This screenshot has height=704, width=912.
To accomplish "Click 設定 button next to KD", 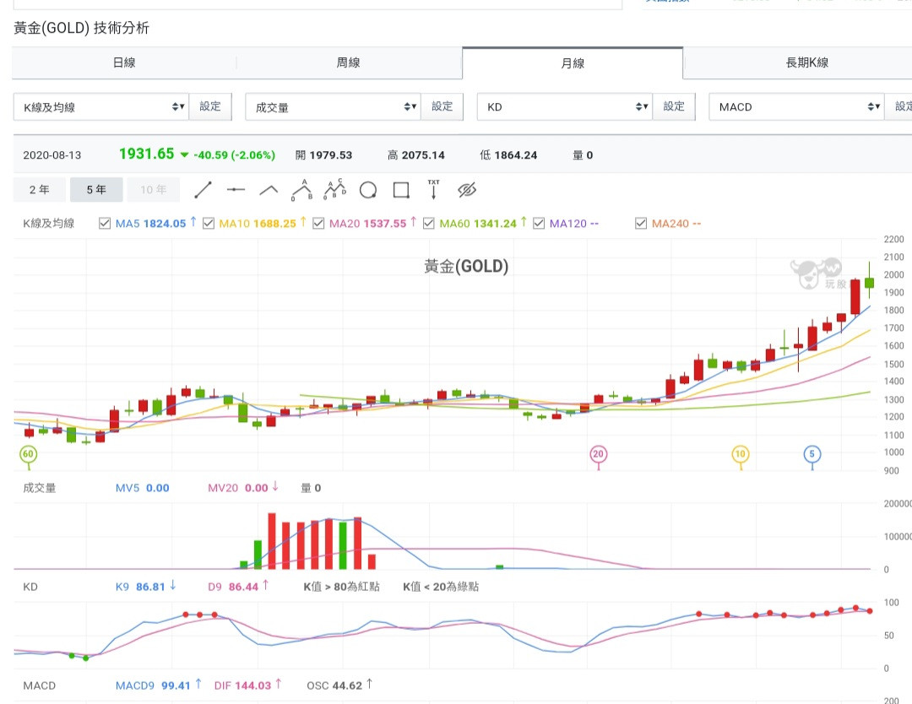I will (674, 106).
